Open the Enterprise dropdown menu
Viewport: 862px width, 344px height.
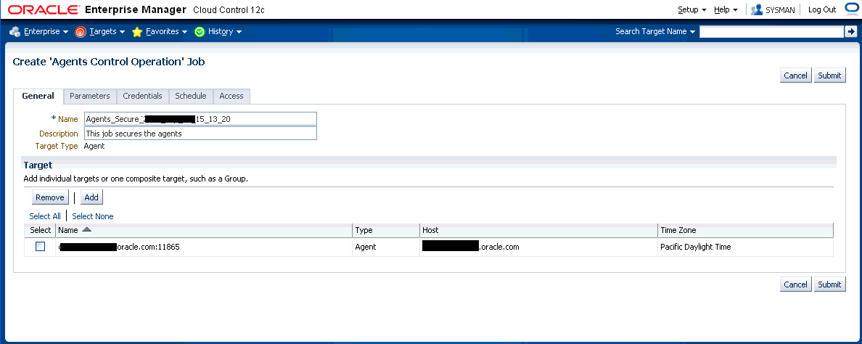tap(46, 32)
